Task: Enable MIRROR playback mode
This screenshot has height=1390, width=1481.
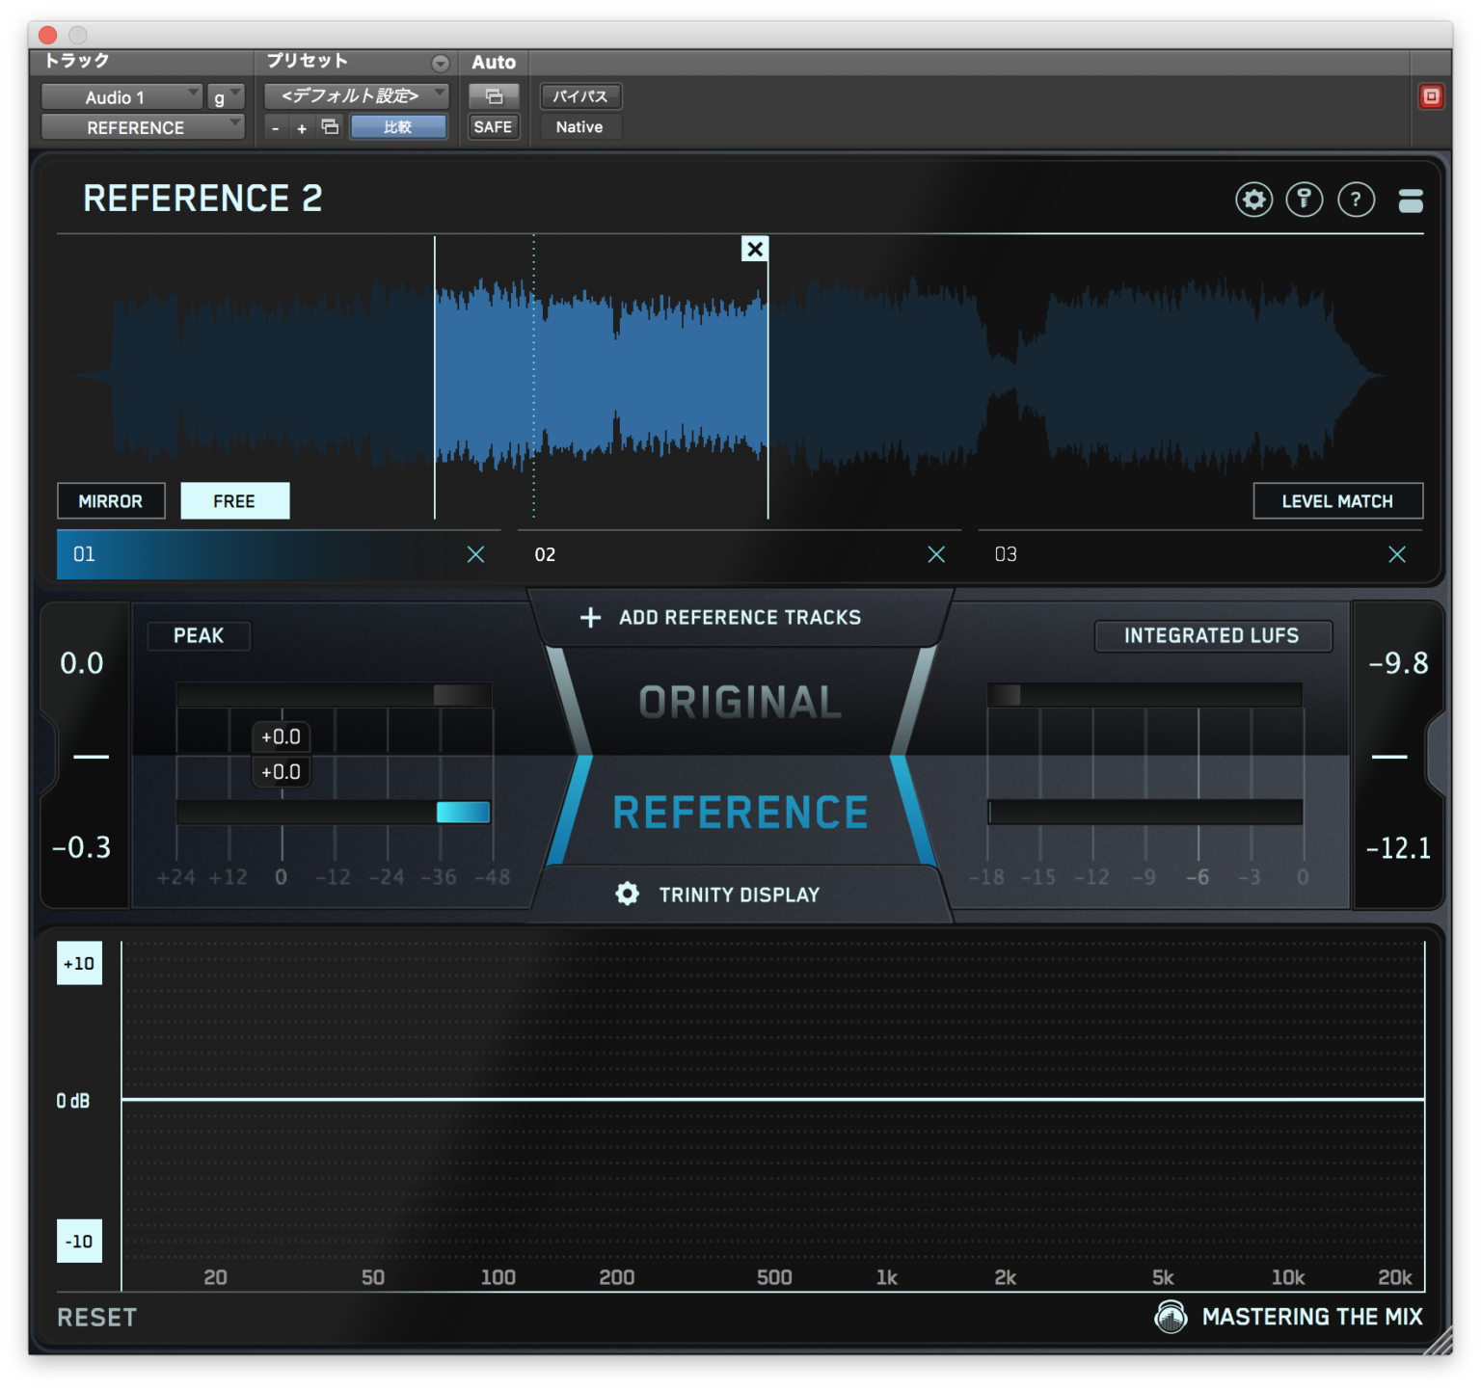Action: point(111,500)
